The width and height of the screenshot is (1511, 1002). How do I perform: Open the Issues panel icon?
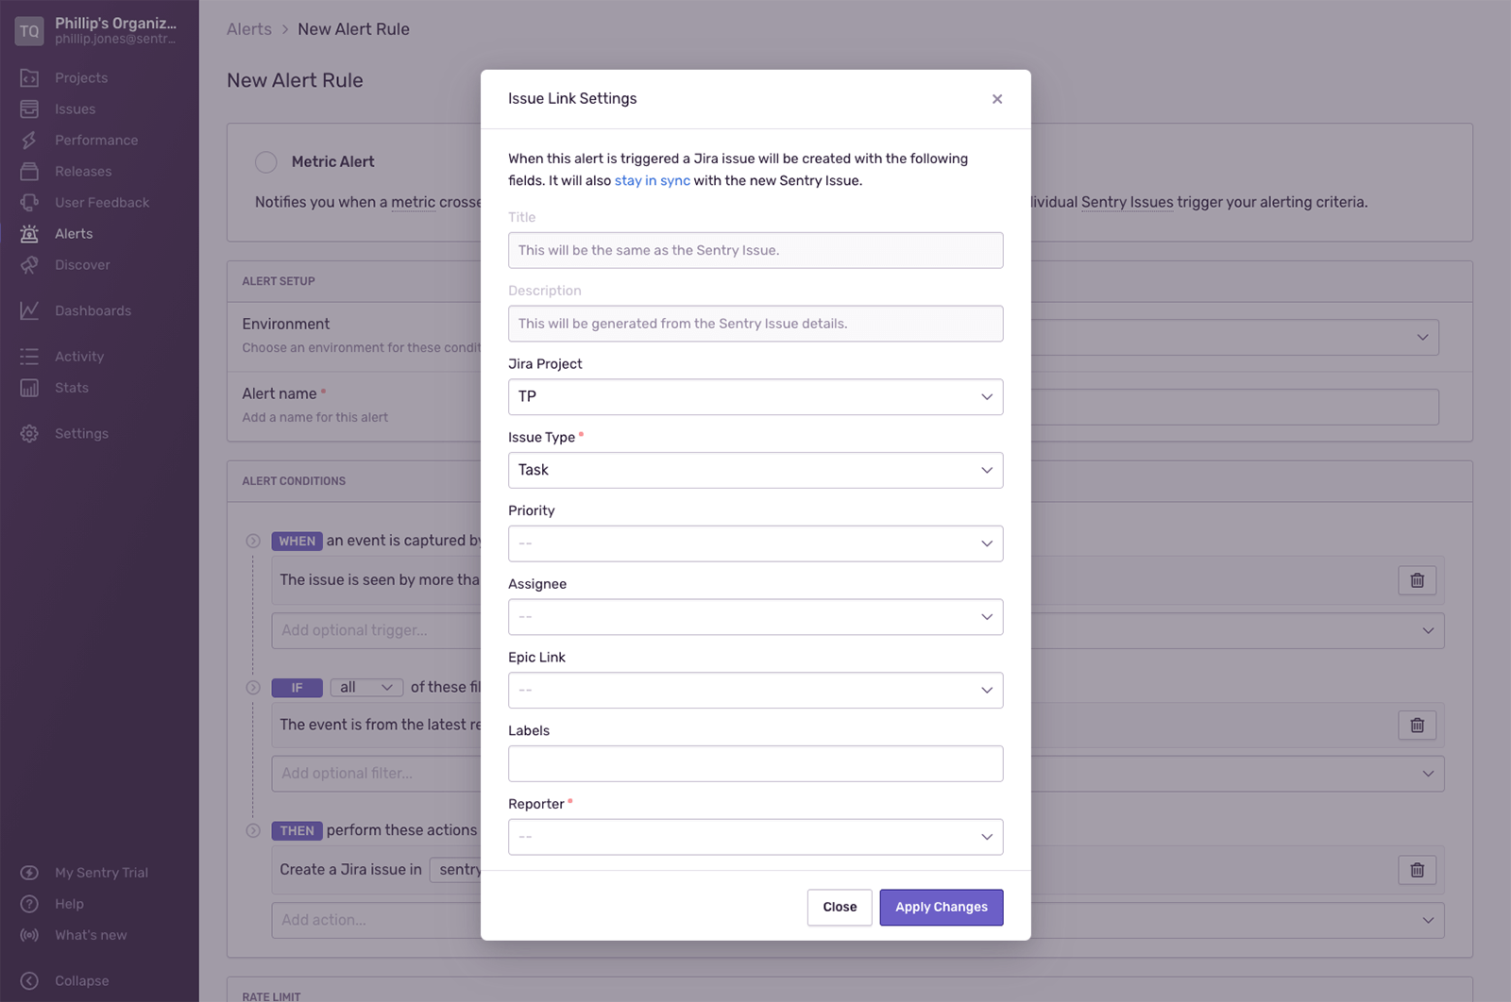pyautogui.click(x=29, y=109)
